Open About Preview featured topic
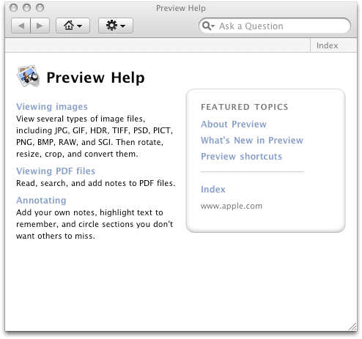This screenshot has width=362, height=339. click(x=234, y=124)
